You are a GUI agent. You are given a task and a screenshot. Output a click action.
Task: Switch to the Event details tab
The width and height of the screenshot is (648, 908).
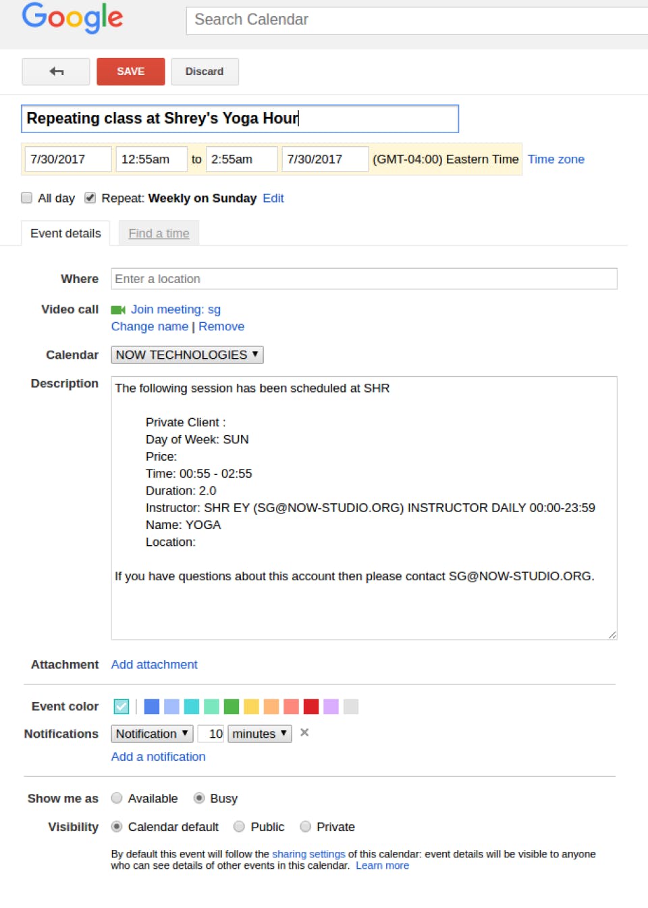tap(65, 233)
